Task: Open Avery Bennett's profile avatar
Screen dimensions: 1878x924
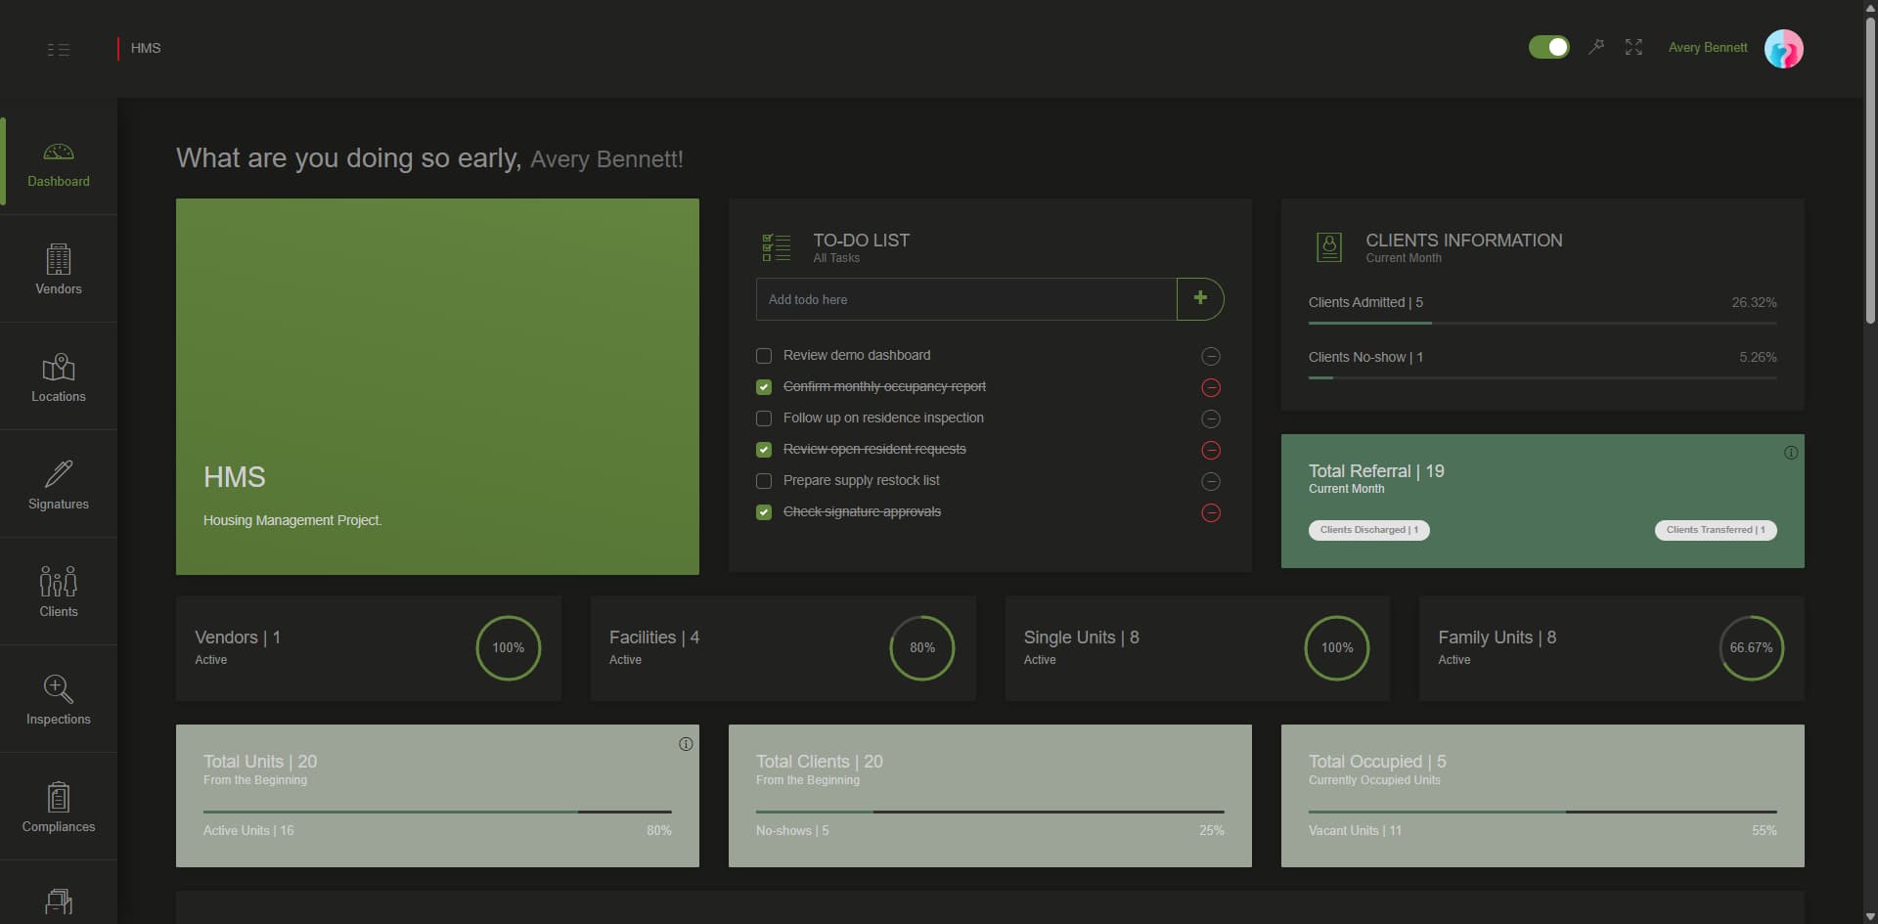Action: click(x=1784, y=48)
